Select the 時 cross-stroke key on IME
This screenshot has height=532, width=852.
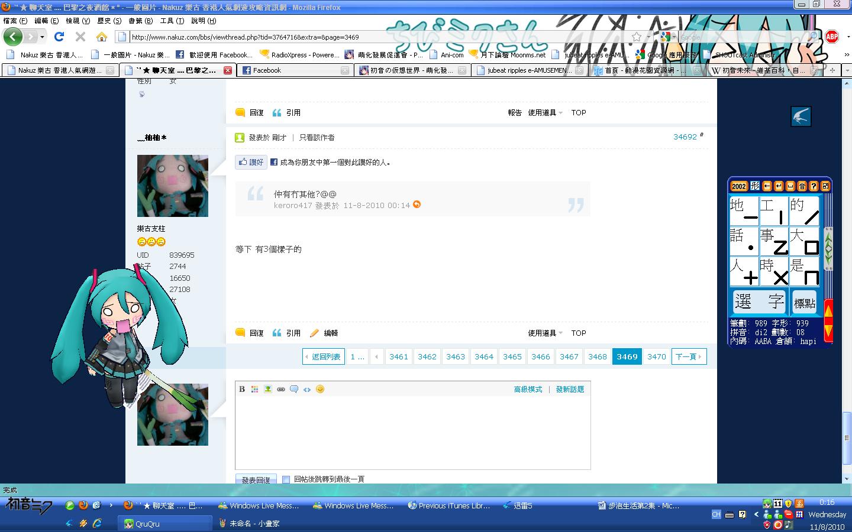click(x=774, y=272)
